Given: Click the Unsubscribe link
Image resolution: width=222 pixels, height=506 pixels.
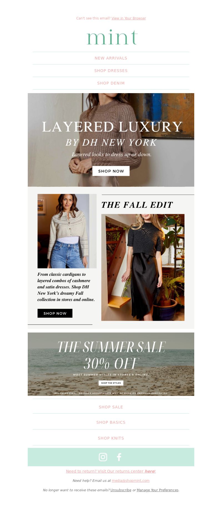Looking at the screenshot, I should point(121,490).
